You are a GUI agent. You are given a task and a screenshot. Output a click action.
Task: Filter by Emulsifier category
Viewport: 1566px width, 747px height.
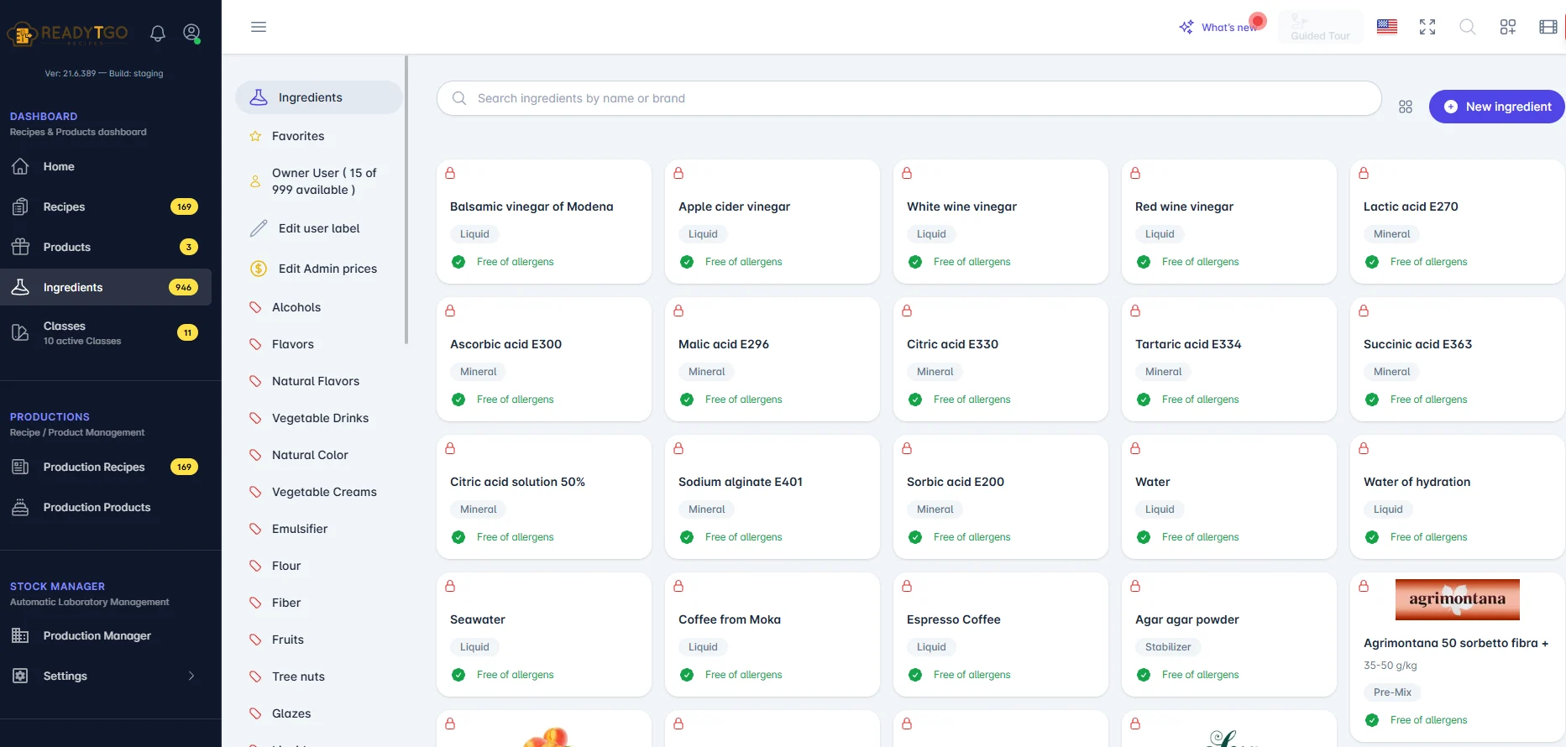coord(319,529)
